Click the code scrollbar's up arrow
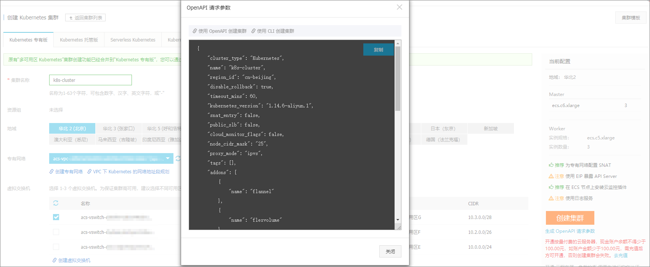The image size is (650, 267). [x=398, y=43]
